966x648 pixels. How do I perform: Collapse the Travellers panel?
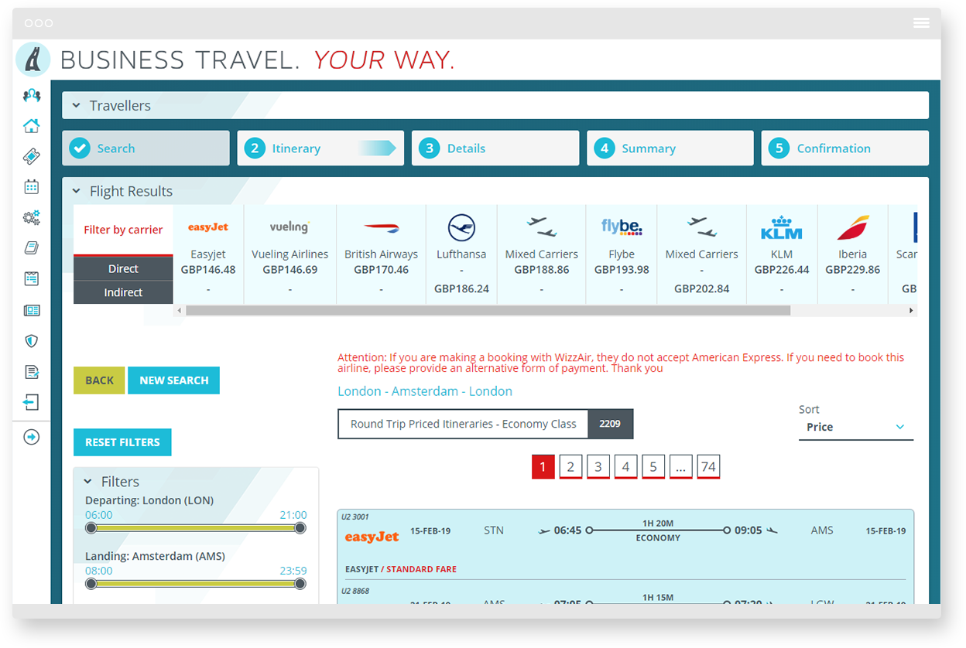coord(77,106)
